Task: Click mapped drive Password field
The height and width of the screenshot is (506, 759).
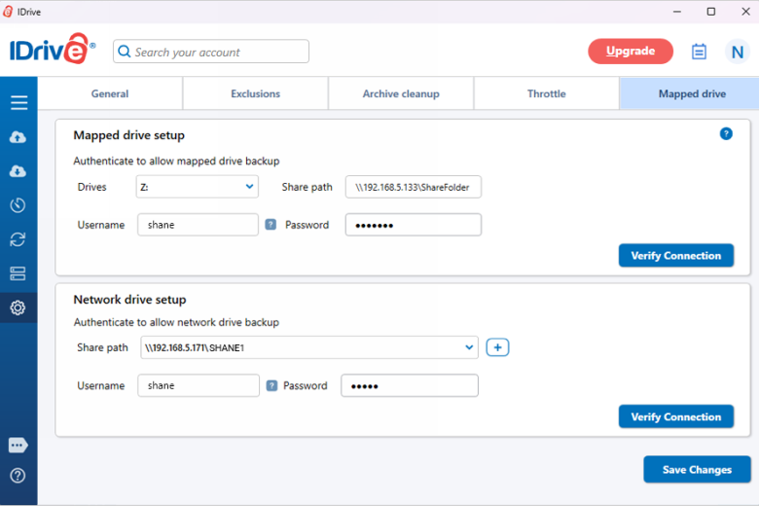Action: click(x=414, y=225)
